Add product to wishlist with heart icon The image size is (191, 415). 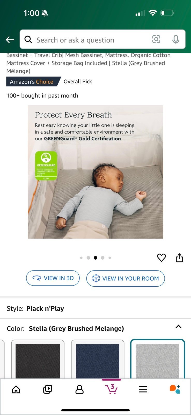tap(161, 258)
